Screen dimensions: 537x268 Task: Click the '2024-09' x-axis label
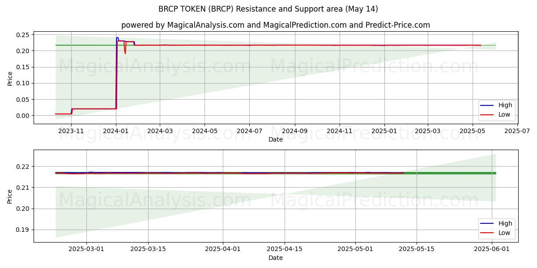294,131
